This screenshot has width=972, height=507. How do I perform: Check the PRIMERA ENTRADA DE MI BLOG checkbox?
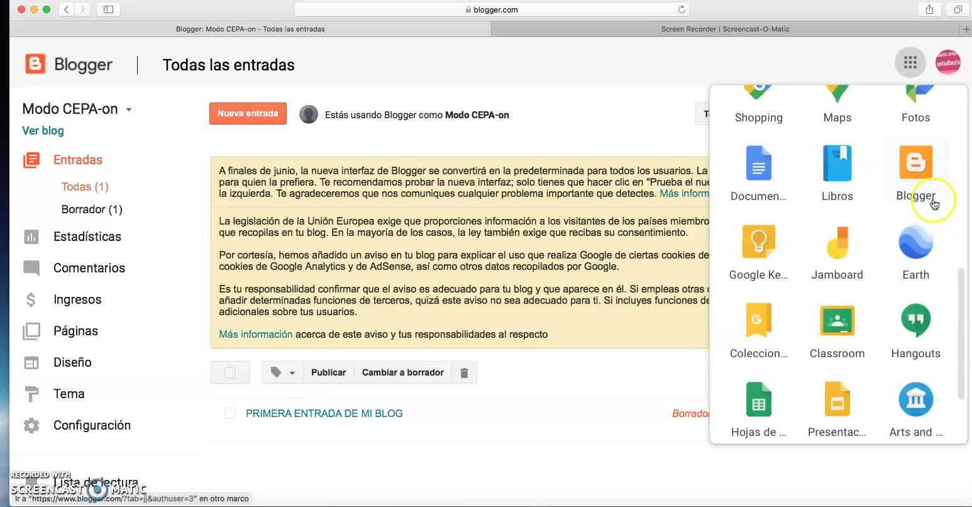coord(229,413)
